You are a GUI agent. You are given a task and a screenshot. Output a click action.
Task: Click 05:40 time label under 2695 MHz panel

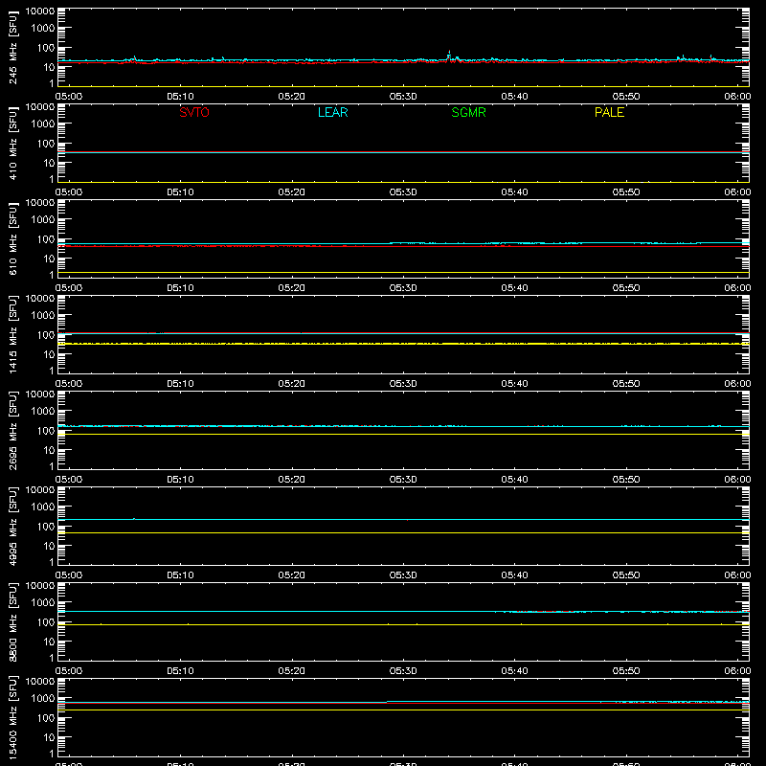[514, 480]
